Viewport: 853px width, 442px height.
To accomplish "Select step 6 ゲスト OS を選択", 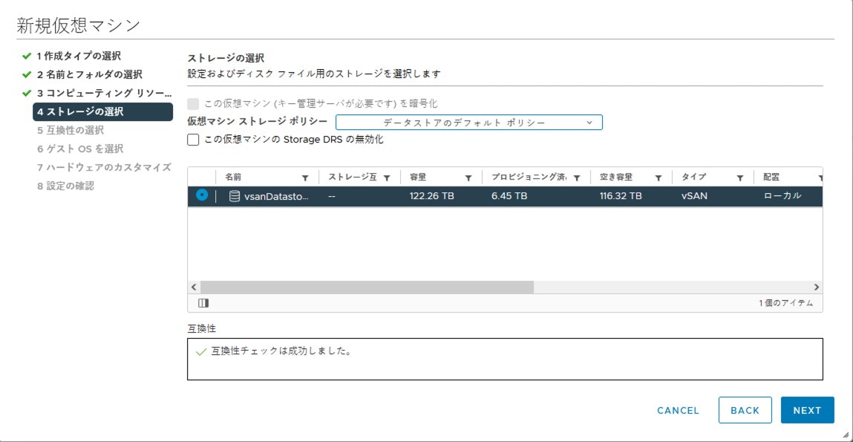I will coord(80,149).
